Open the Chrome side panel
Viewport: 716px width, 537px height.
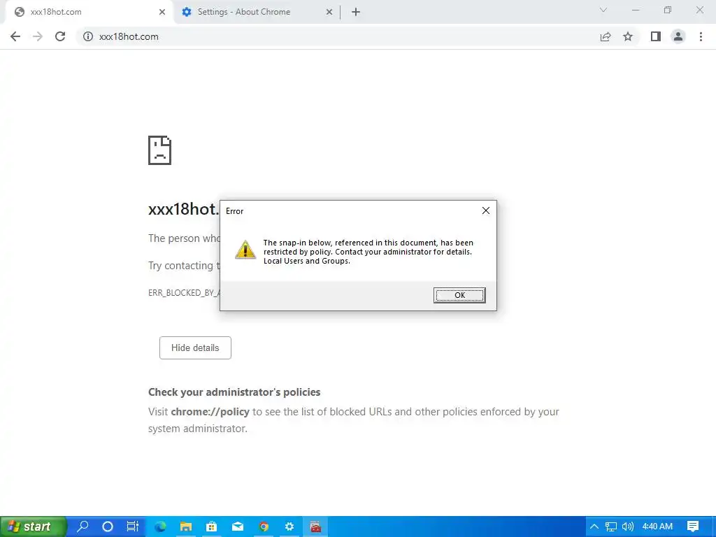pyautogui.click(x=656, y=36)
